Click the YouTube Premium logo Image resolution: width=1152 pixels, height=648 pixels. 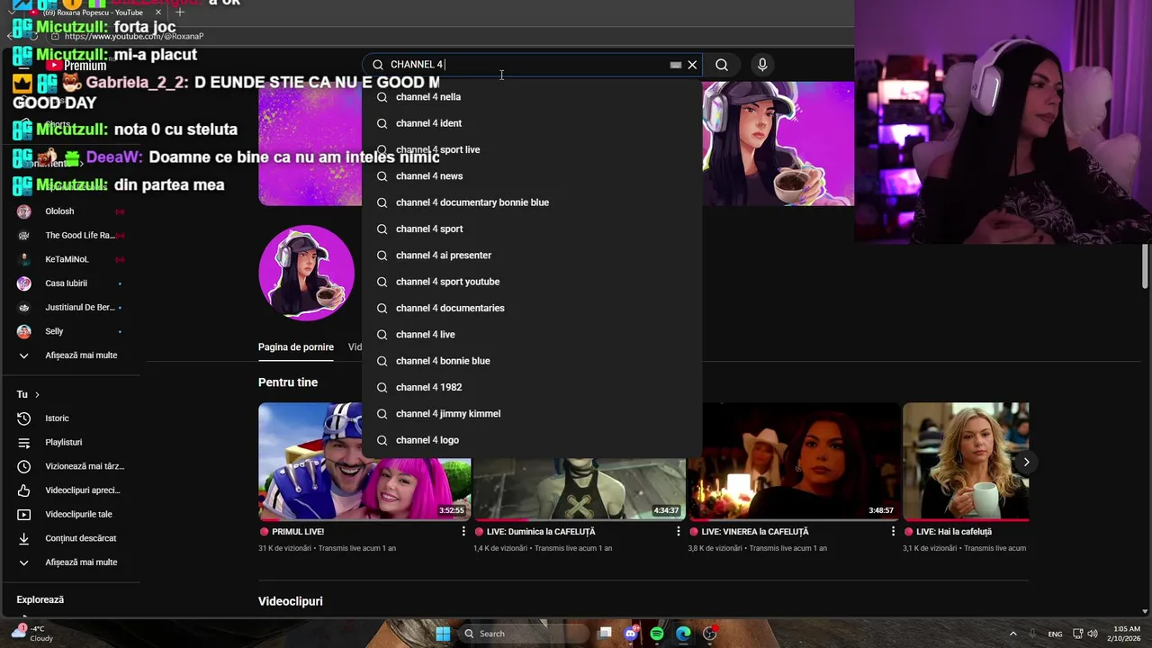click(76, 66)
